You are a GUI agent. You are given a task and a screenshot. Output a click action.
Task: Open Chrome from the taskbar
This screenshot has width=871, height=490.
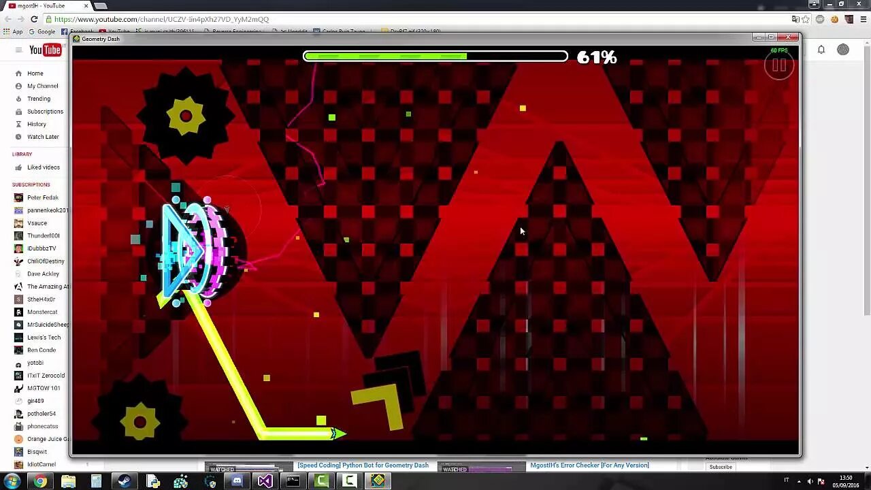[x=40, y=481]
